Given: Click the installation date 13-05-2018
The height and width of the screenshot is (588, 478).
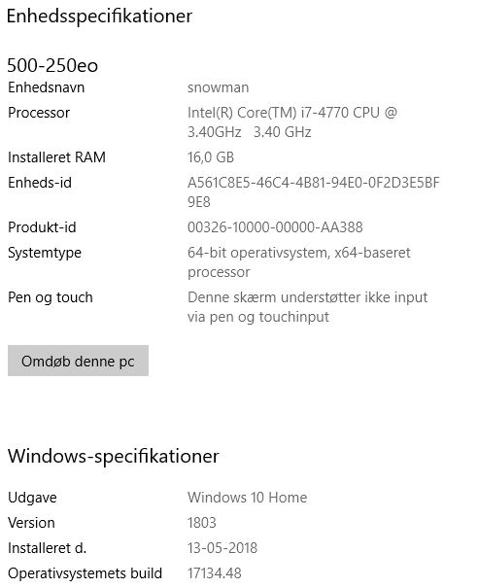Looking at the screenshot, I should pos(222,548).
